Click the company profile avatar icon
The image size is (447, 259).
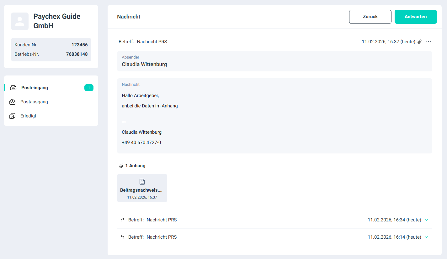pos(20,21)
